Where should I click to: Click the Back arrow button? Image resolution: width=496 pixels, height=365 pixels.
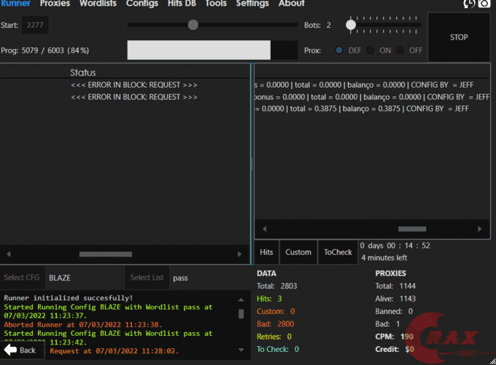[20, 350]
